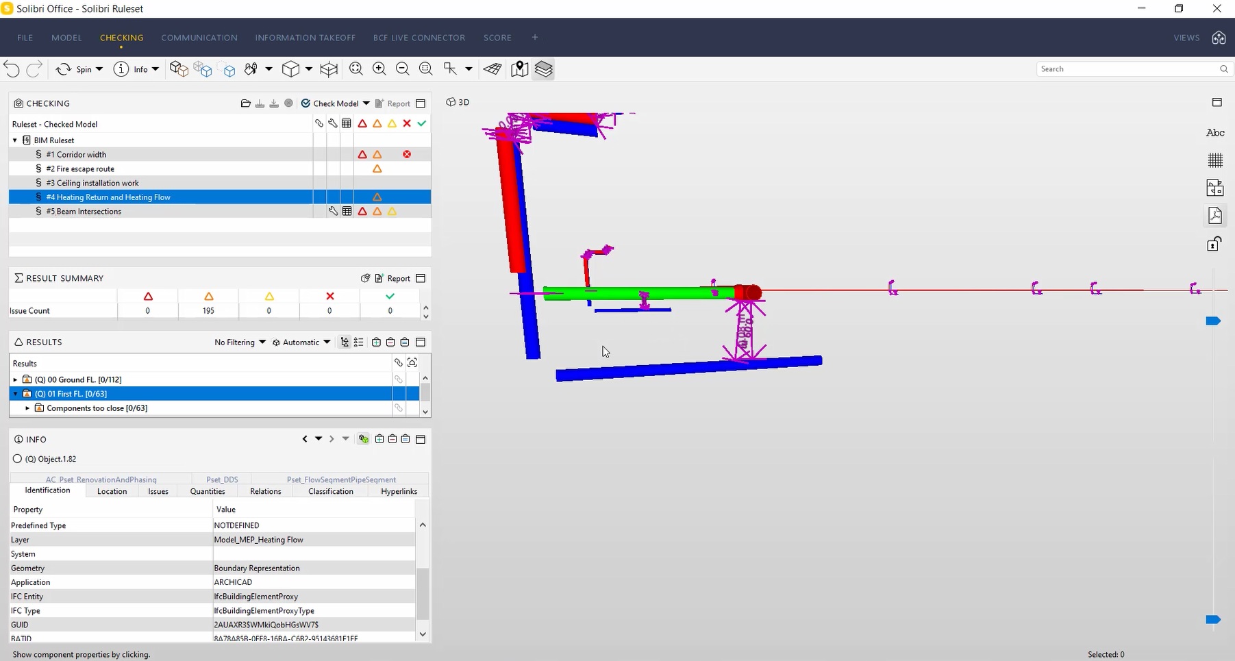Screen dimensions: 1235x661
Task: Switch to the COMMUNICATION tab
Action: (199, 38)
